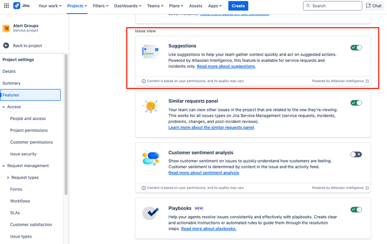The height and width of the screenshot is (244, 387).
Task: Open Learn more about similar requests panel link
Action: [211, 128]
